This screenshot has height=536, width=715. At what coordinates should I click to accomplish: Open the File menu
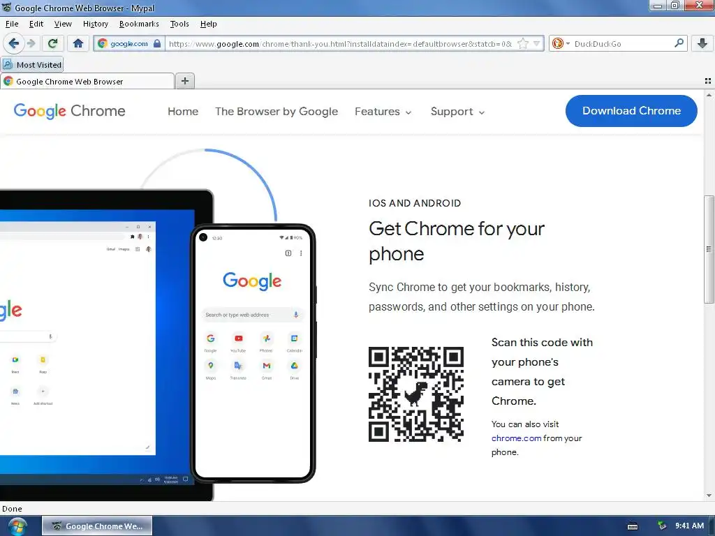point(12,24)
